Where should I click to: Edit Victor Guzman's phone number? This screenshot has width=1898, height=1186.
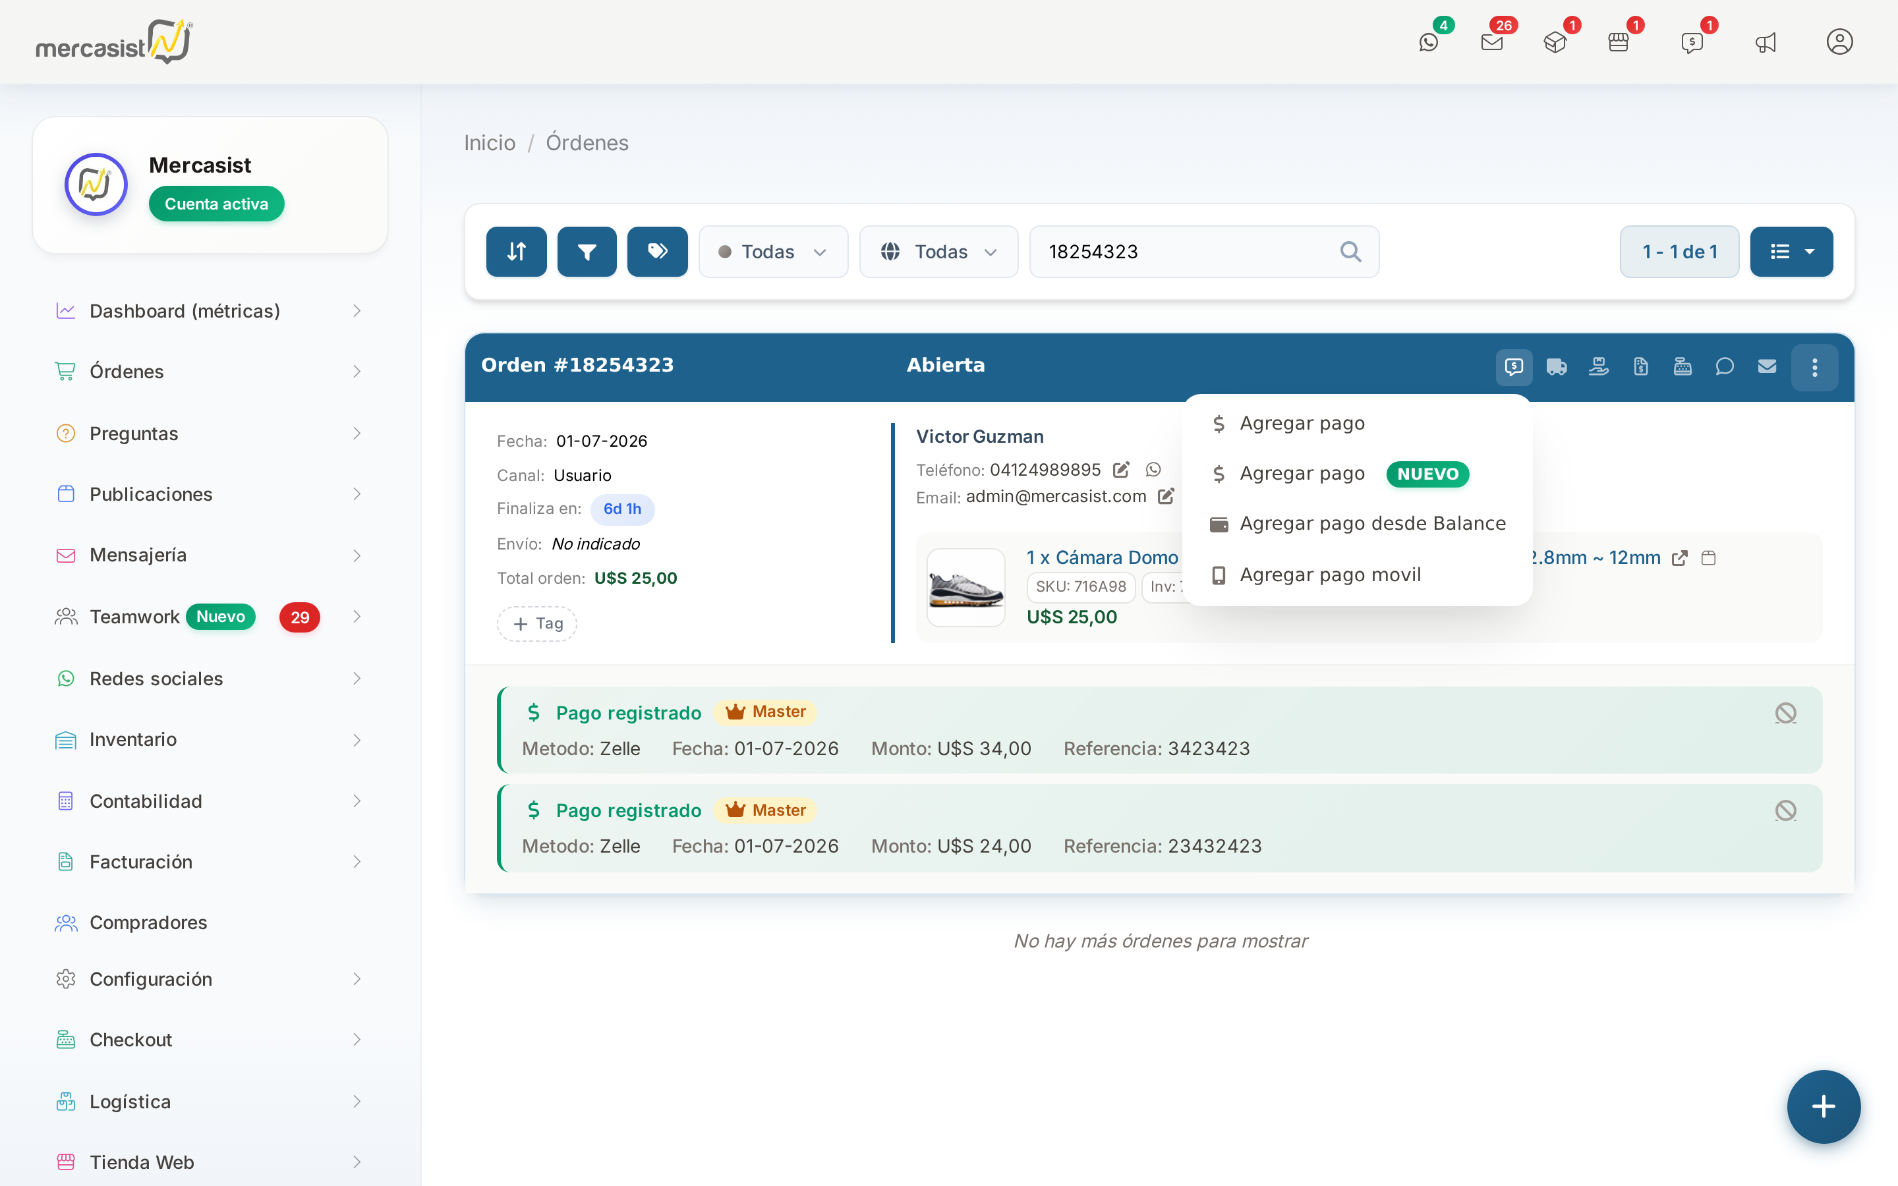pyautogui.click(x=1122, y=470)
